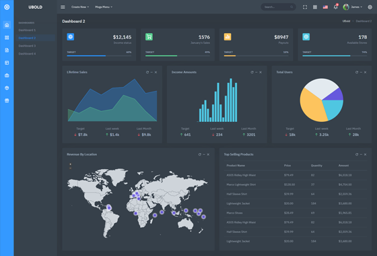Click the January's Sales target progress bar
The width and height of the screenshot is (377, 256).
(178, 56)
